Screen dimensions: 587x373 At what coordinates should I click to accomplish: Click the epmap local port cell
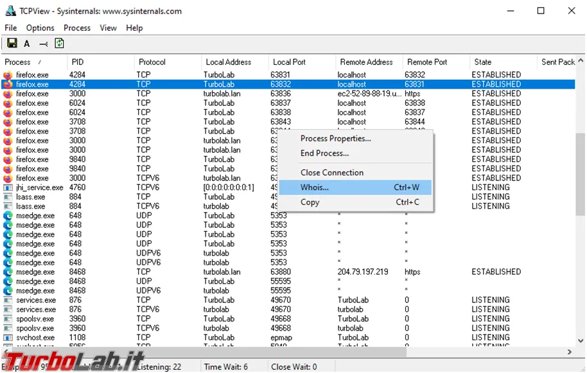(x=281, y=338)
